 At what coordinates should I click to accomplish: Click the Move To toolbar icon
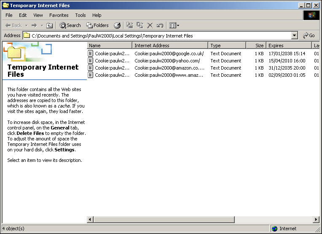click(x=130, y=25)
